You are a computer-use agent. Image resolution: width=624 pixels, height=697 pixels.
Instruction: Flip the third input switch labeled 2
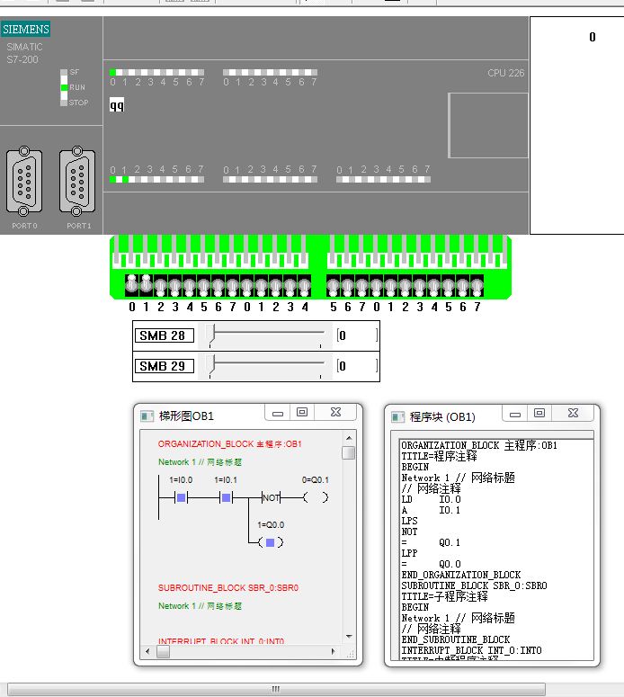click(160, 287)
